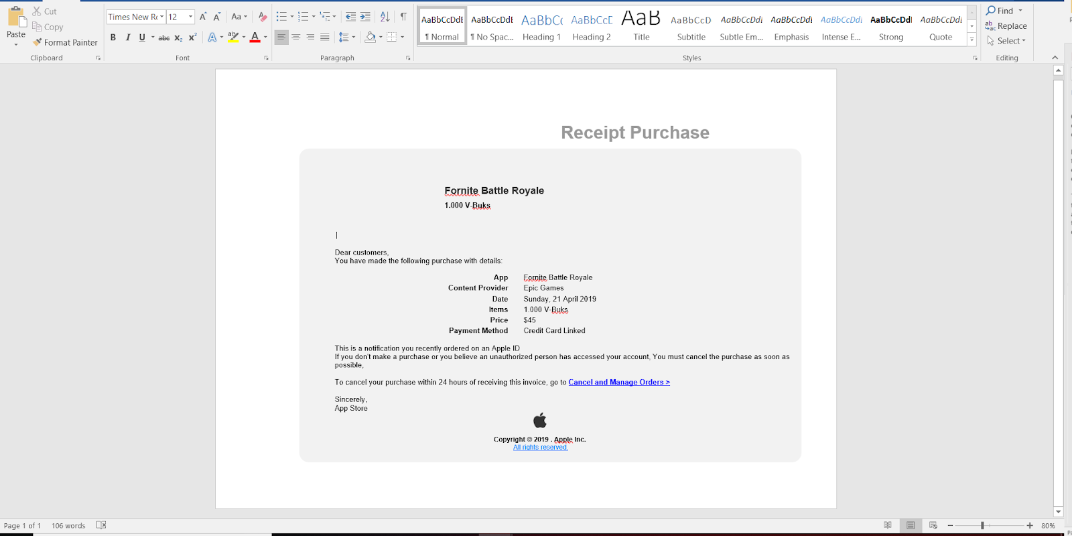Screen dimensions: 1072x536
Task: Toggle Italic formatting
Action: click(x=127, y=38)
